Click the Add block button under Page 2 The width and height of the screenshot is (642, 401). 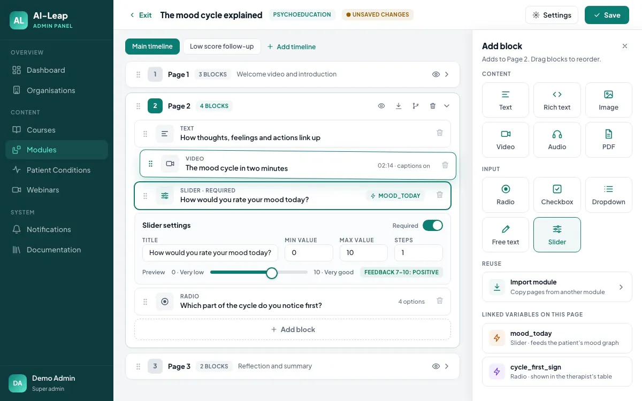tap(293, 329)
